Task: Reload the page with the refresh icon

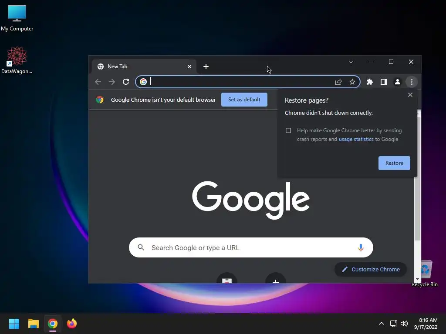Action: click(126, 82)
